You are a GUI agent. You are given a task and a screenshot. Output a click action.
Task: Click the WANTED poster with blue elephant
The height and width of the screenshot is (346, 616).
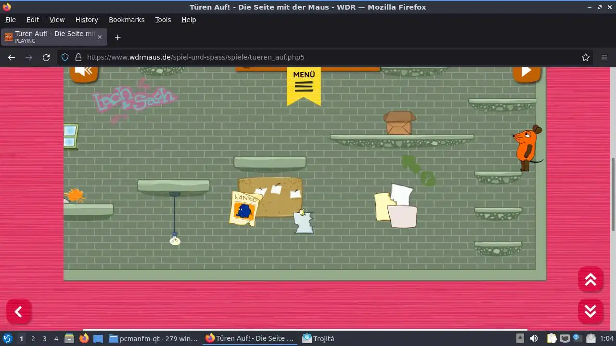(x=244, y=209)
